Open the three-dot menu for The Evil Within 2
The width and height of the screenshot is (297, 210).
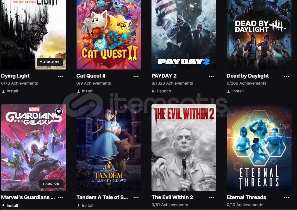[211, 198]
